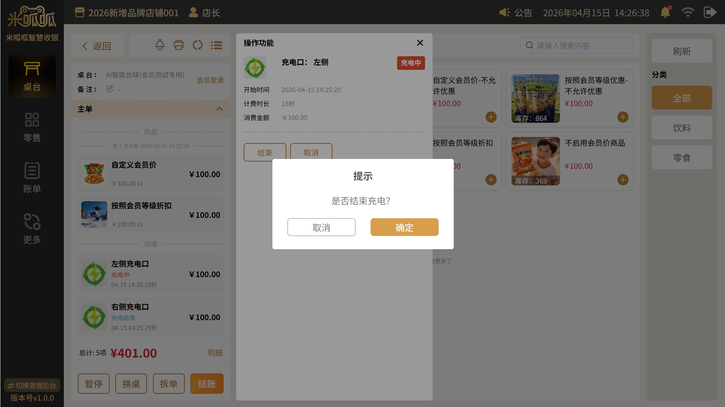This screenshot has height=407, width=725.
Task: Open the list menu icon in toolbar
Action: click(x=216, y=45)
